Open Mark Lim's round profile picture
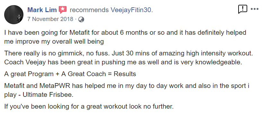The height and width of the screenshot is (115, 262). (14, 15)
